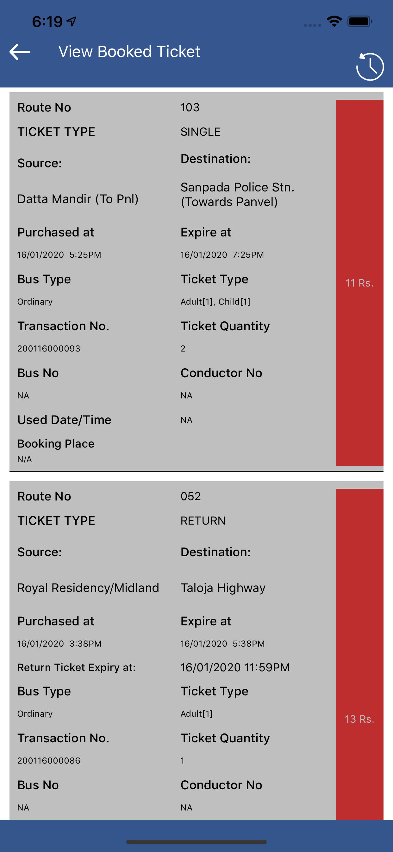Tap destination Taloja Highway

223,588
